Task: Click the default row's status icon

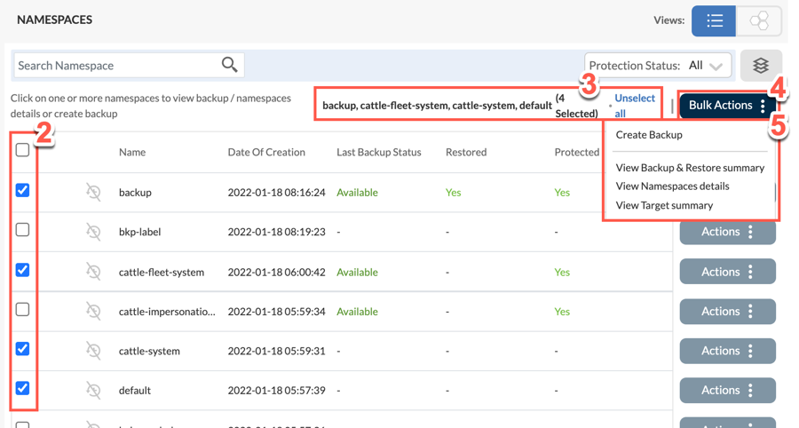Action: pos(93,390)
